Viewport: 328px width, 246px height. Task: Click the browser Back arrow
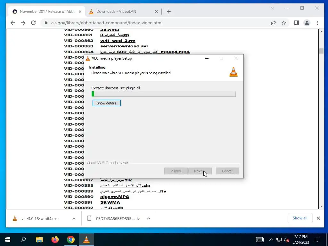[13, 23]
